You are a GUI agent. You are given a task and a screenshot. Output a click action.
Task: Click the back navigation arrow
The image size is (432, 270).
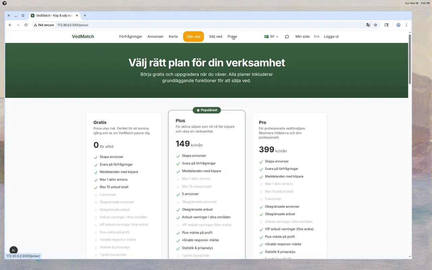coord(10,25)
